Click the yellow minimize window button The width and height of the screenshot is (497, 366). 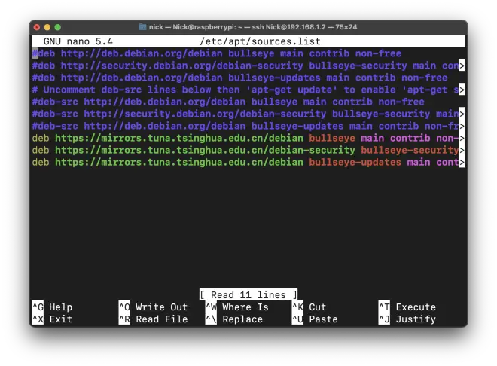pyautogui.click(x=47, y=27)
